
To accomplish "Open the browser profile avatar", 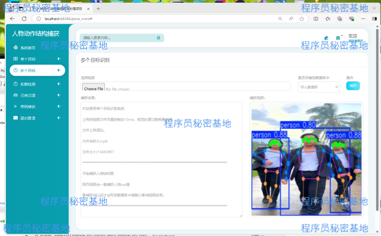I will tap(11, 9).
